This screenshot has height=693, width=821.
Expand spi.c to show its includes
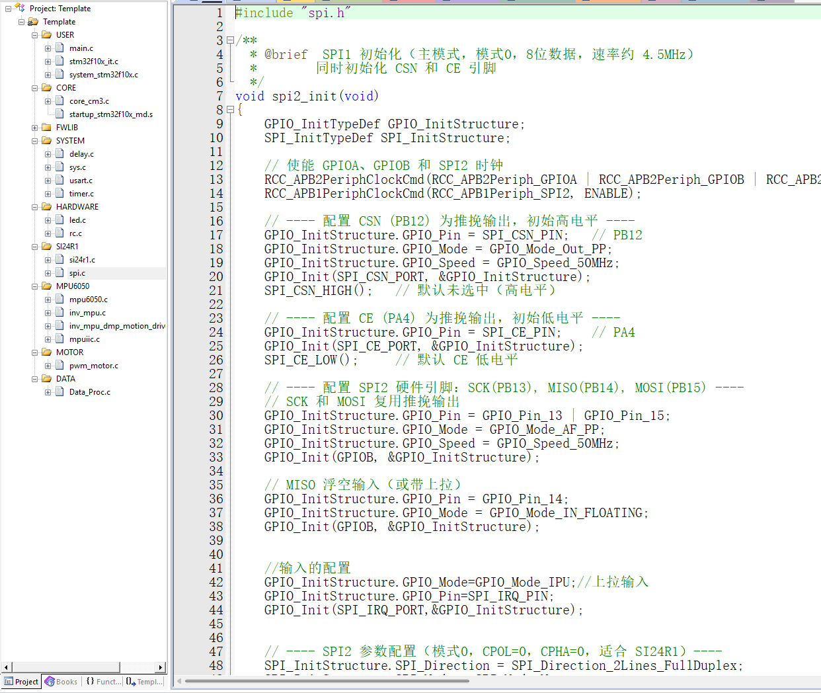click(x=48, y=273)
